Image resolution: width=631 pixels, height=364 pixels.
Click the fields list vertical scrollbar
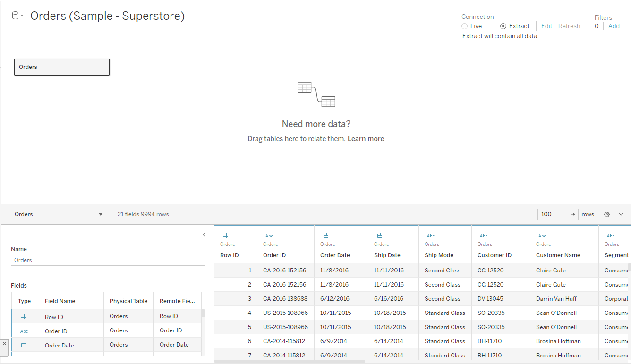(x=203, y=313)
